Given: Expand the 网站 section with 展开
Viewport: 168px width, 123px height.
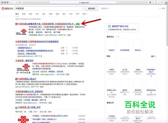Looking at the screenshot, I should click(x=153, y=56).
